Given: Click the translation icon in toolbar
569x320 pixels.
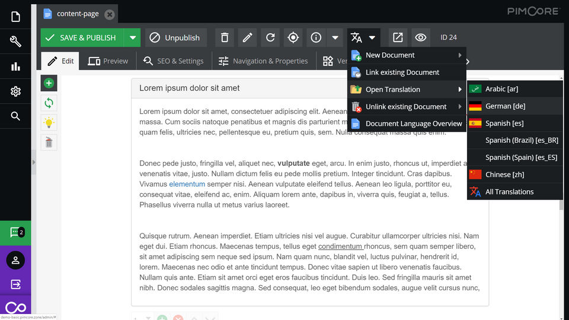Looking at the screenshot, I should [x=356, y=37].
